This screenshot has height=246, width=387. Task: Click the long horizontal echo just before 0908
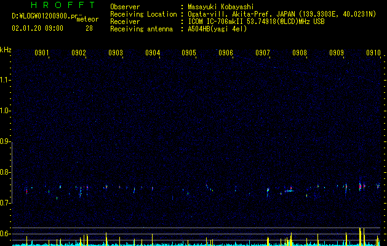(289, 191)
